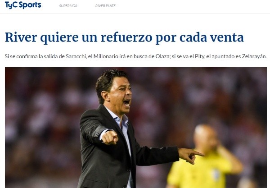Click the word Millonario in subtitle

point(106,56)
